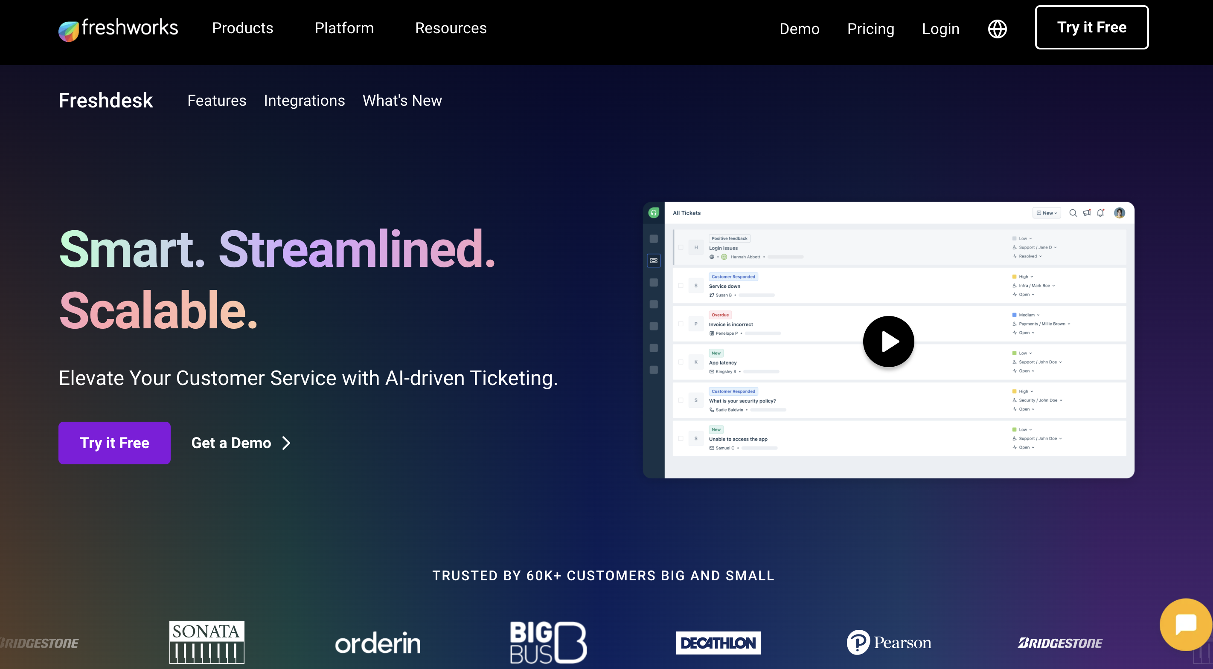Expand Open status dropdown on App latency ticket
This screenshot has width=1213, height=669.
coord(1023,371)
